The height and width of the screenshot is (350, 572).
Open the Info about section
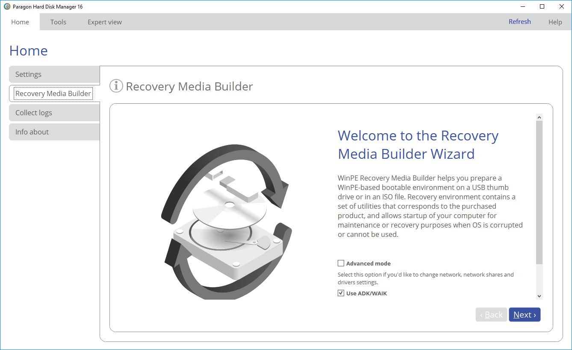(54, 132)
